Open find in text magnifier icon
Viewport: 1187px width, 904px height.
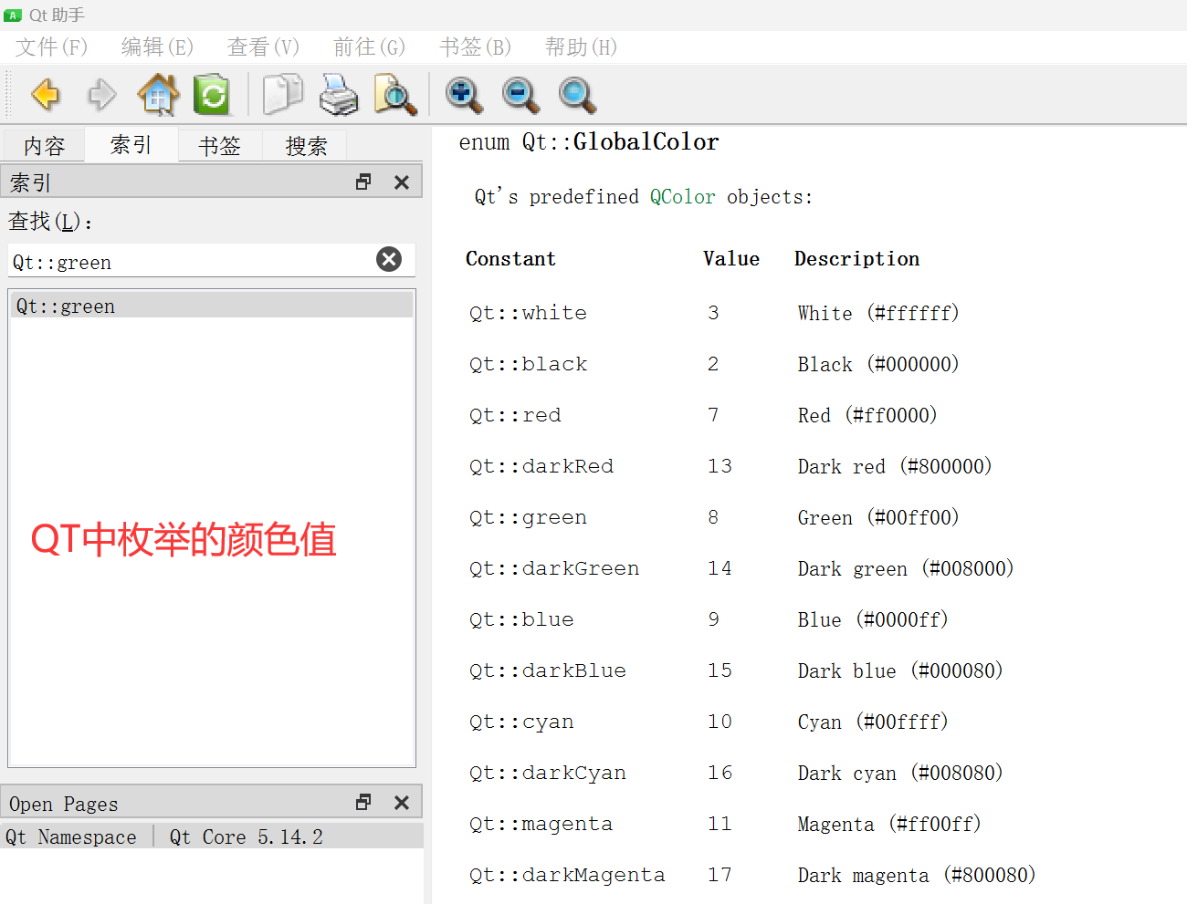coord(395,94)
